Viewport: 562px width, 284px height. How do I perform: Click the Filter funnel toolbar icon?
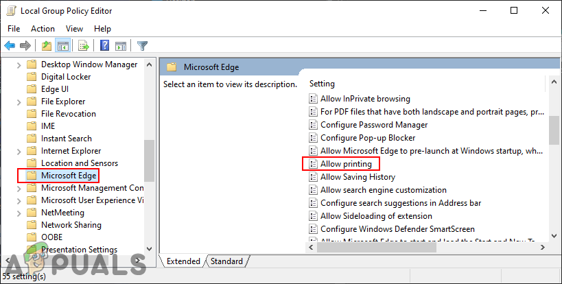point(142,46)
